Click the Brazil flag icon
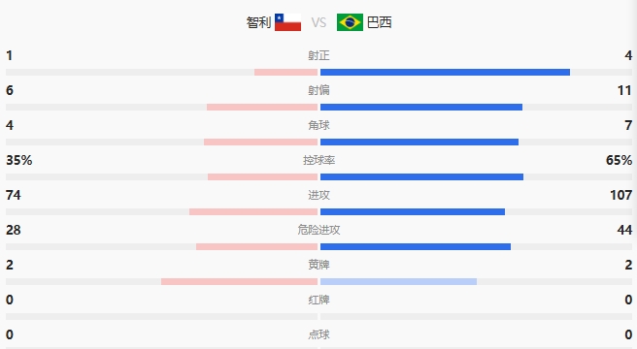This screenshot has height=349, width=637. 350,22
